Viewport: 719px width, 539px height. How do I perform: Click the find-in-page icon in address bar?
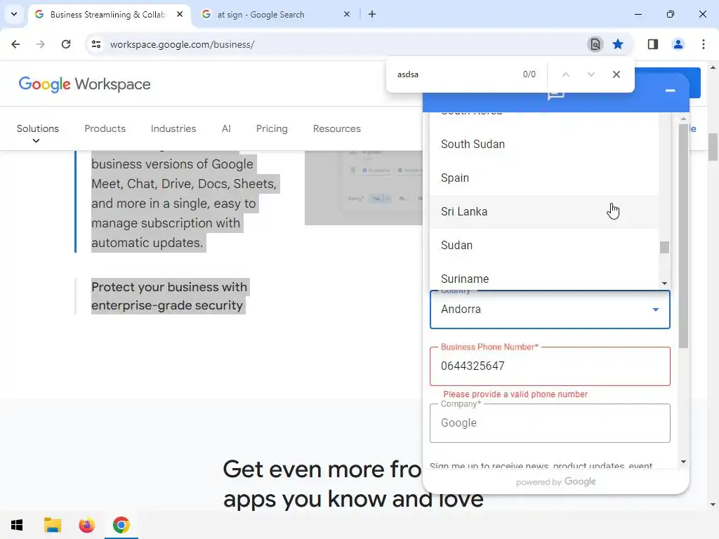pos(595,44)
